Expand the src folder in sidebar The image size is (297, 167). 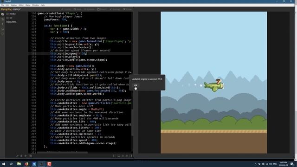(x=9, y=18)
